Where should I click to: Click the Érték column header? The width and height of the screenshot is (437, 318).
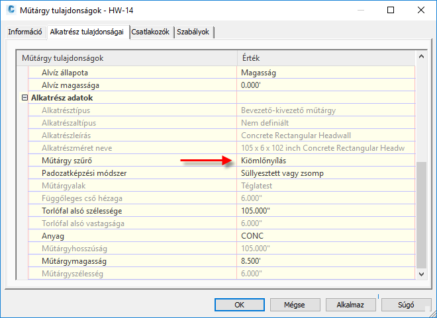tap(326, 58)
